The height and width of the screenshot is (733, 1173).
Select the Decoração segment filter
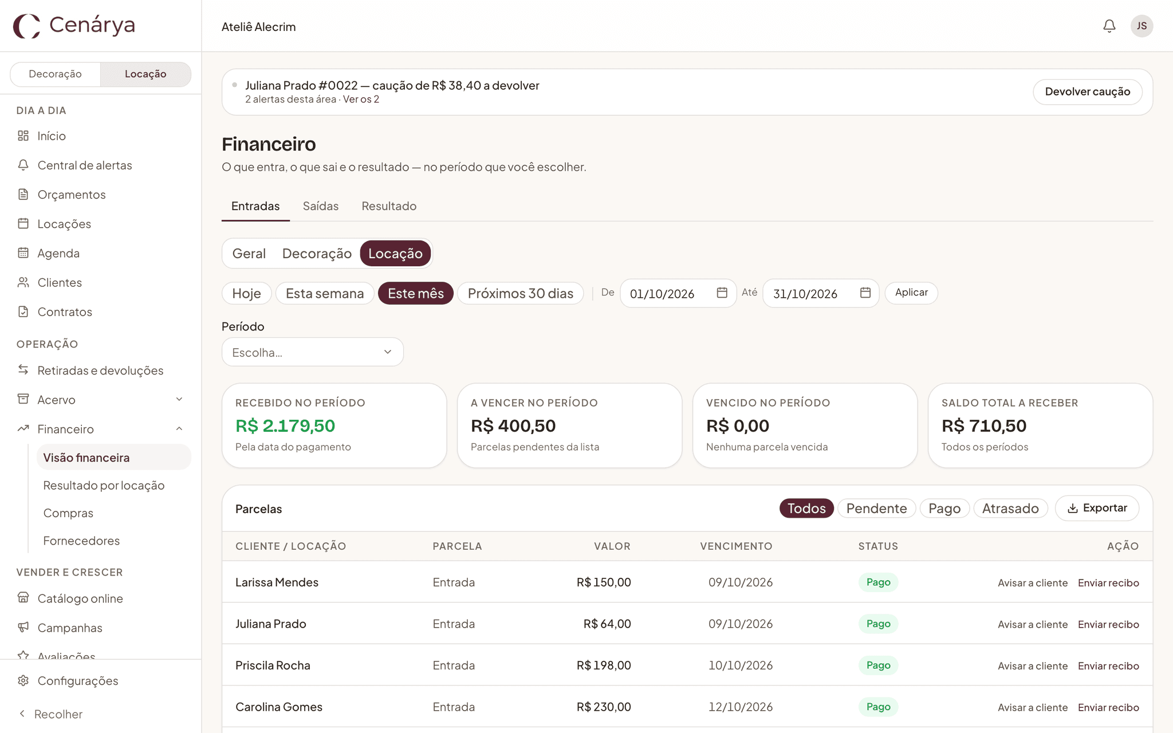317,253
